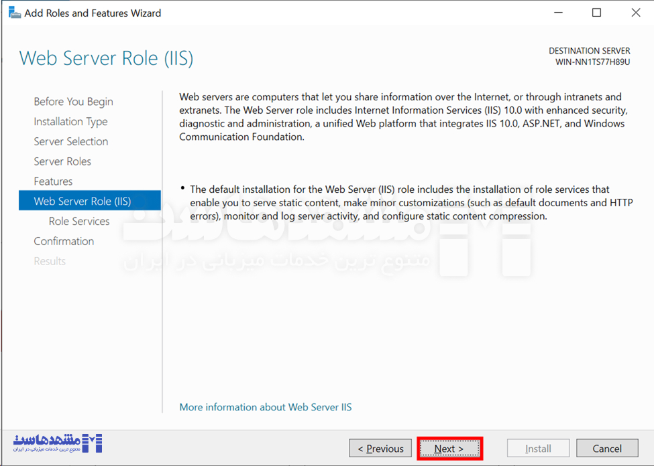
Task: Open Server Selection page
Action: click(x=71, y=141)
